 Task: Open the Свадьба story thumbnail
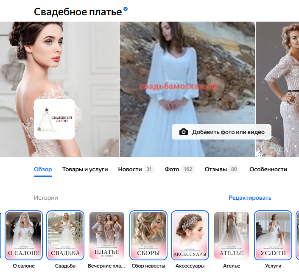click(65, 235)
